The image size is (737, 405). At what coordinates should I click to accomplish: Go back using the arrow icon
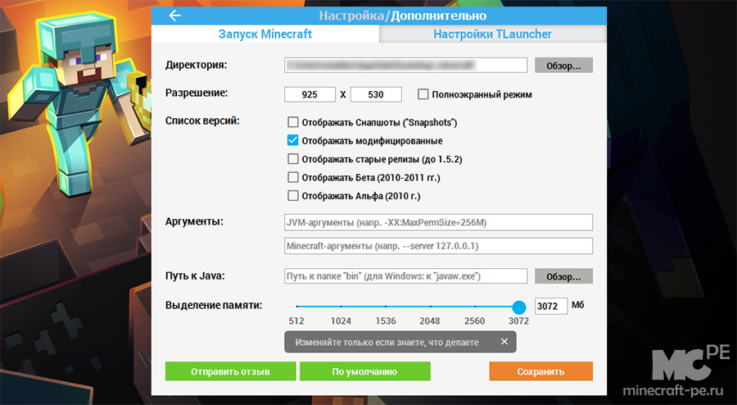pos(175,16)
